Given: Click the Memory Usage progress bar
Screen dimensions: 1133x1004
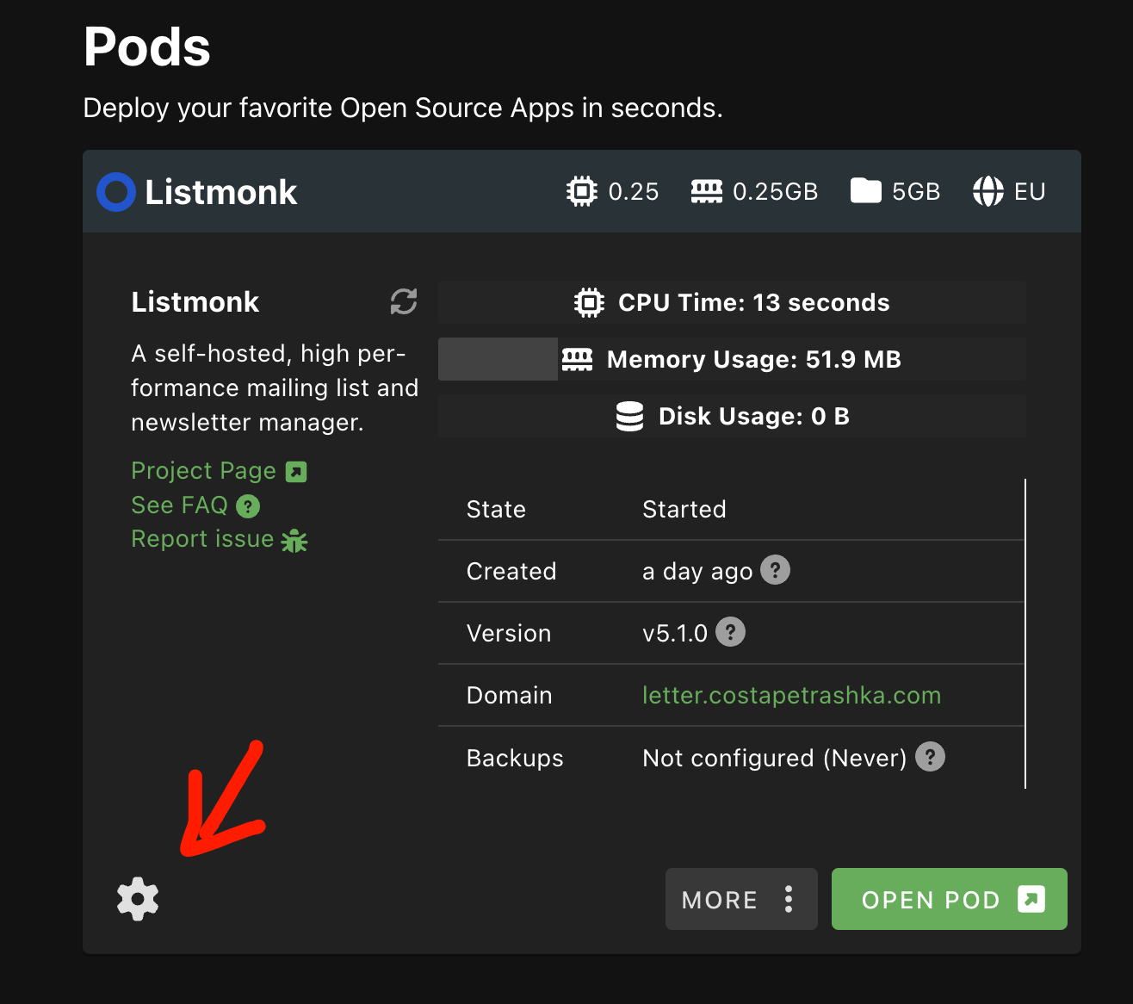Looking at the screenshot, I should 732,359.
